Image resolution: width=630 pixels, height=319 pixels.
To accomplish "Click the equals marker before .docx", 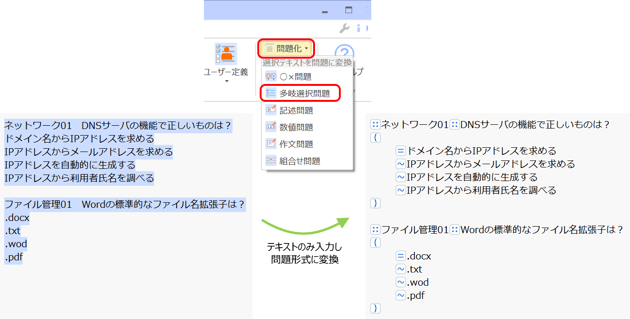I will click(x=400, y=256).
